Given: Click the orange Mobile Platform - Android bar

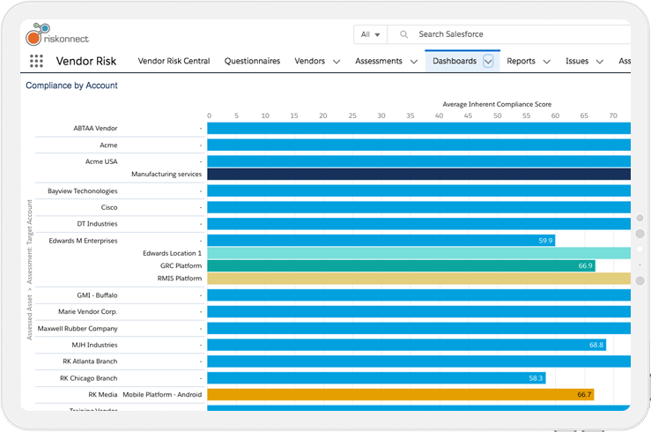Looking at the screenshot, I should point(401,395).
